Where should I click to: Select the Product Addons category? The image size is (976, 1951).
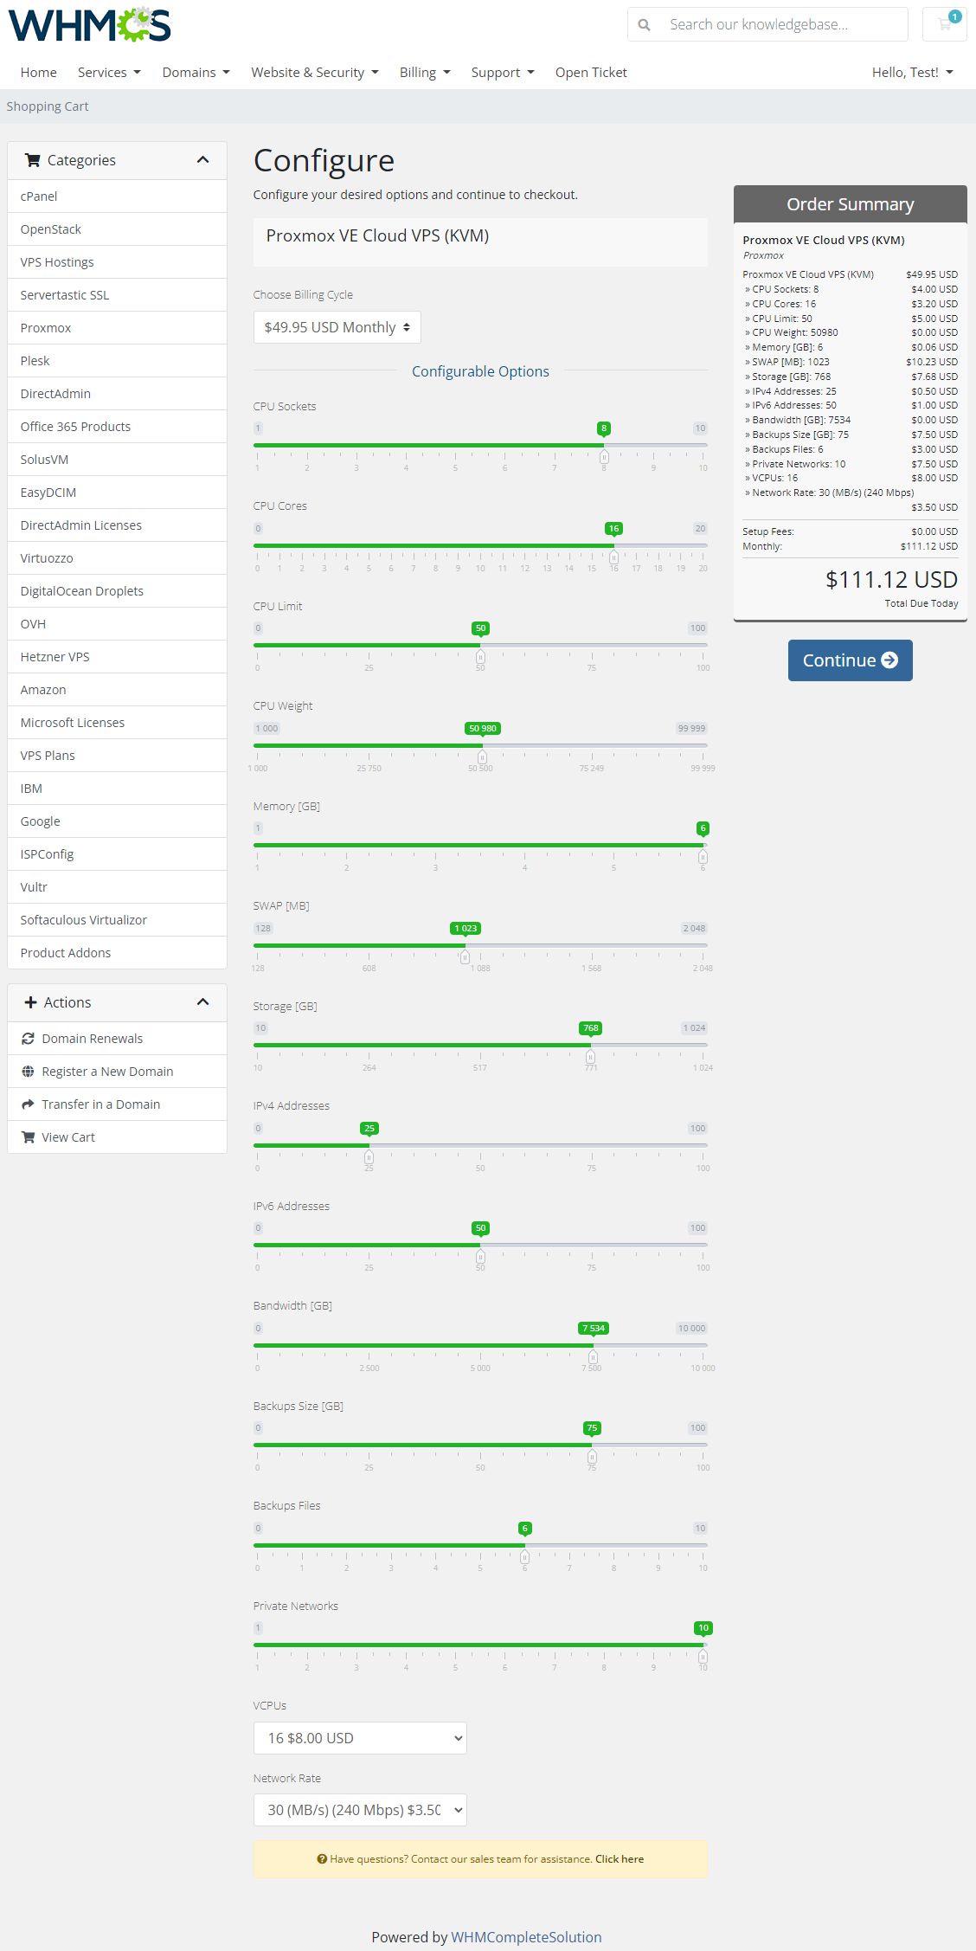(x=117, y=953)
